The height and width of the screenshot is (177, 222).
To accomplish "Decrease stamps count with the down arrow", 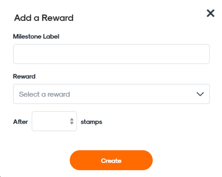I will tap(72, 123).
